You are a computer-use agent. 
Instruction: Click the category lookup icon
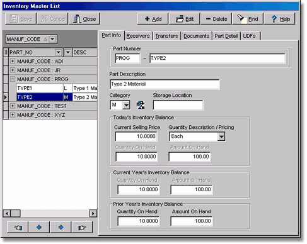tap(141, 105)
